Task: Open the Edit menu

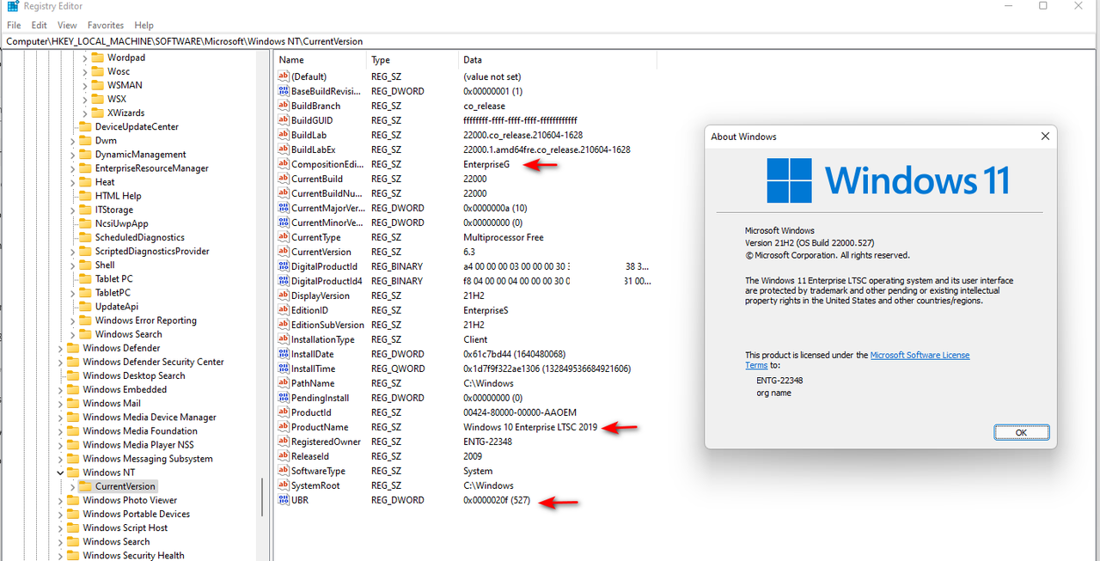Action: click(x=40, y=25)
